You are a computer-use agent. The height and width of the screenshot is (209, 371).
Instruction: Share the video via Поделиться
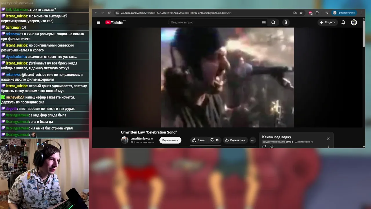point(235,140)
